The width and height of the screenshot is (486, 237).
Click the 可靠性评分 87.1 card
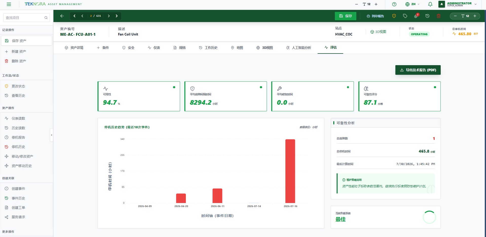399,96
